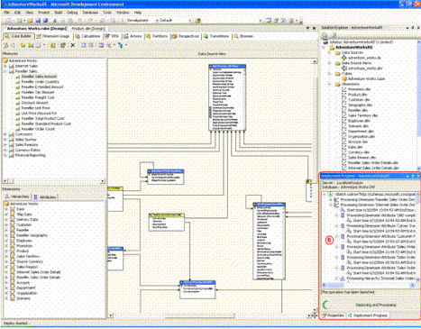The width and height of the screenshot is (421, 329).
Task: Click the Delete X icon in cube toolbar
Action: point(73,45)
